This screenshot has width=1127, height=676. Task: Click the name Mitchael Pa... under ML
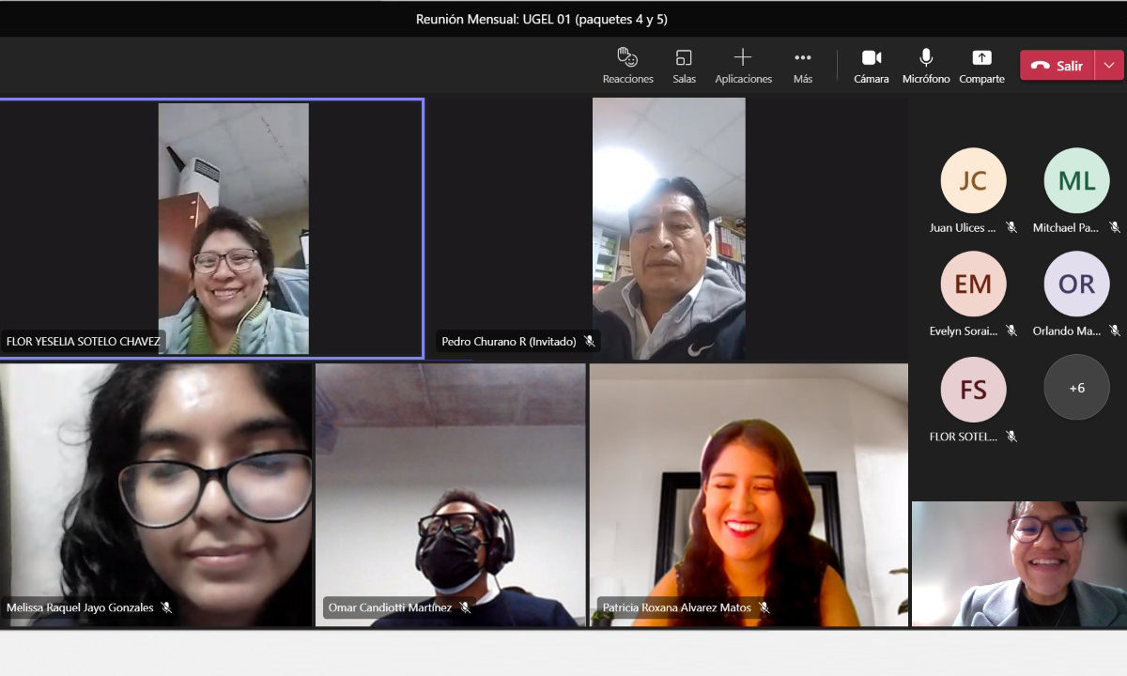pos(1067,227)
